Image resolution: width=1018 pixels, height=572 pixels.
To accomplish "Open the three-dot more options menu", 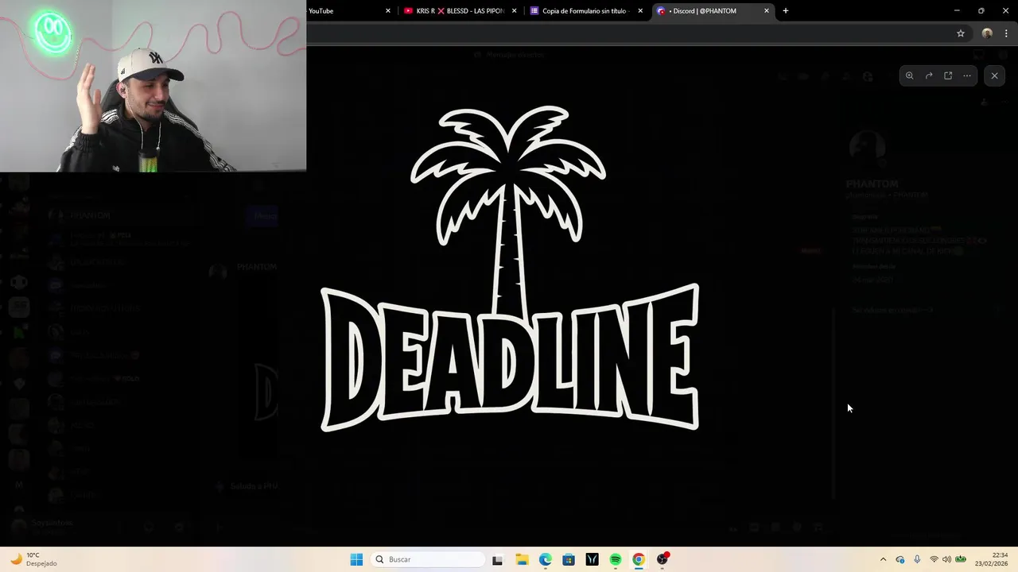I will 967,75.
